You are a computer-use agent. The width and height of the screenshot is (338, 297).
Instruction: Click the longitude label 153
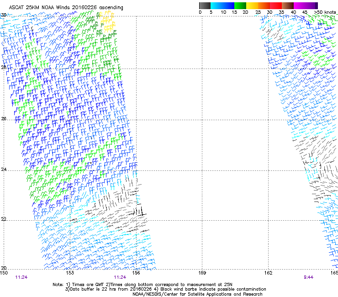[x=70, y=273]
